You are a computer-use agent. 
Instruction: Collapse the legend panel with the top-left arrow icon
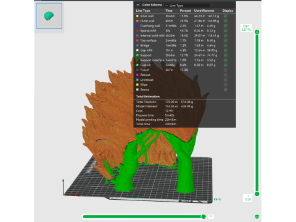138,5
